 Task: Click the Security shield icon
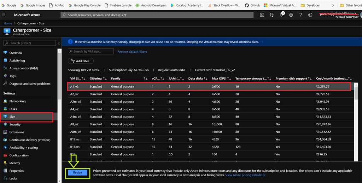[x=5, y=124]
